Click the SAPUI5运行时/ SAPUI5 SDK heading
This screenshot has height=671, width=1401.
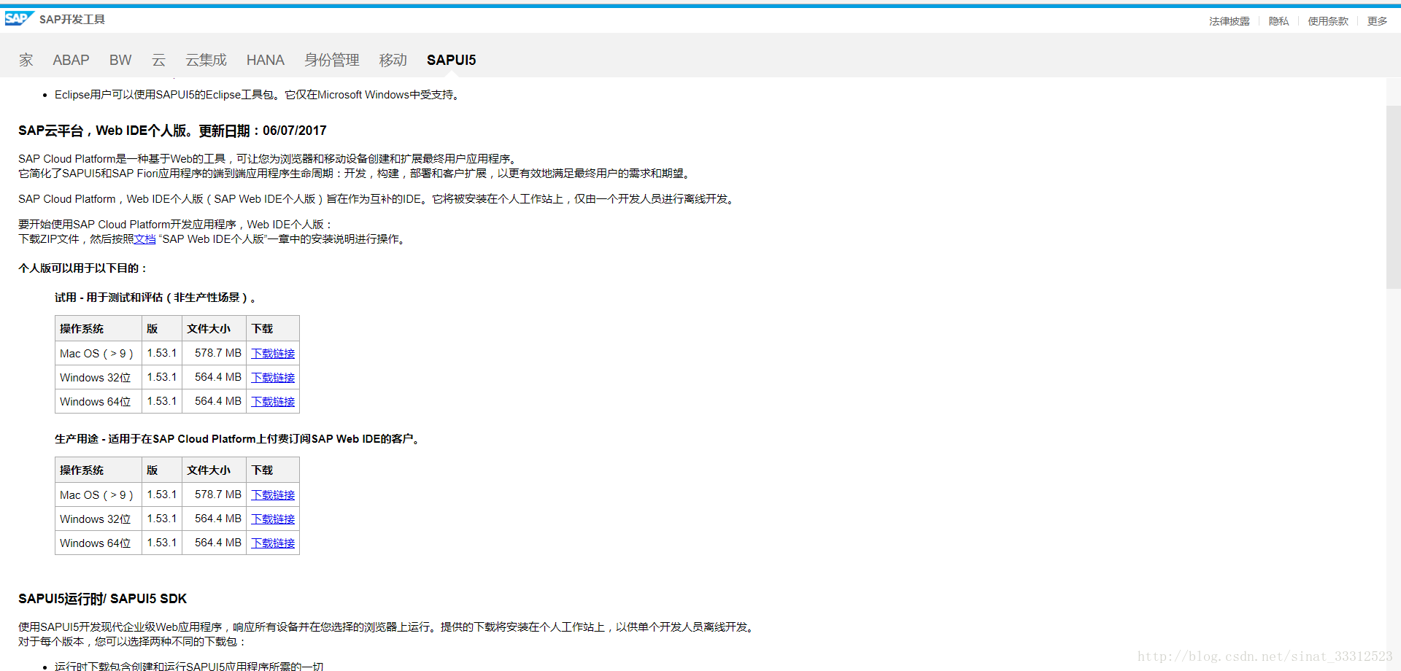pyautogui.click(x=102, y=599)
